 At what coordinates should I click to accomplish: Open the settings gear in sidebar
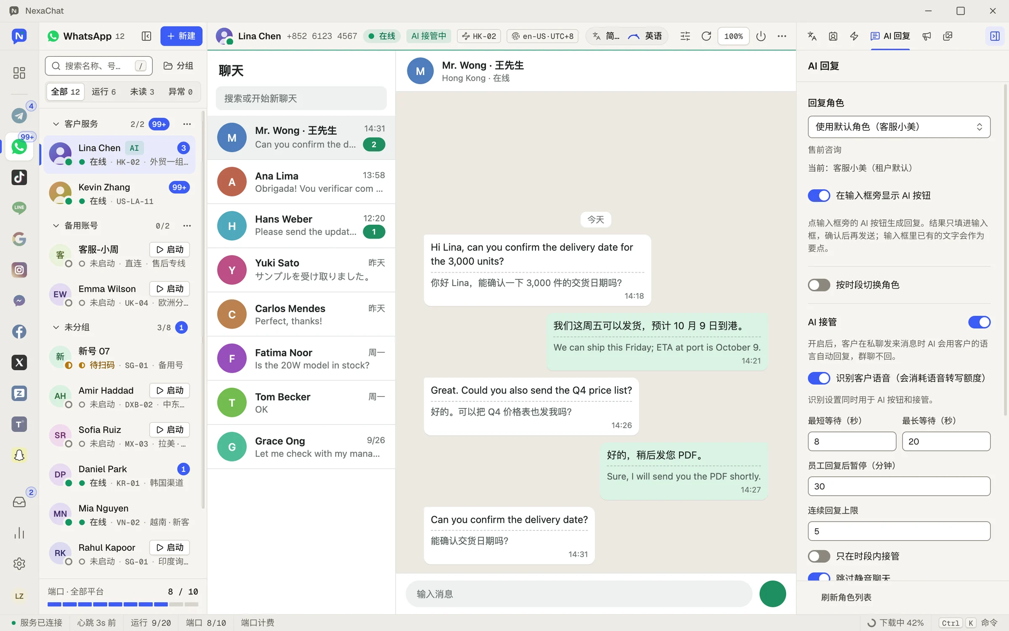(x=19, y=564)
